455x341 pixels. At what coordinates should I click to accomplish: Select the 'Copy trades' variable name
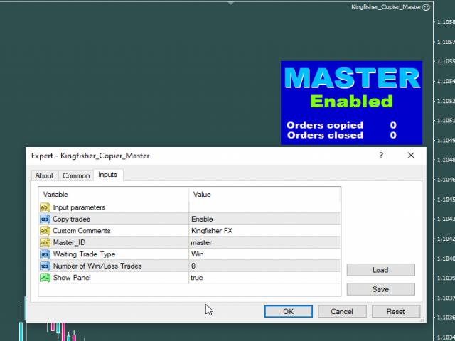click(71, 220)
